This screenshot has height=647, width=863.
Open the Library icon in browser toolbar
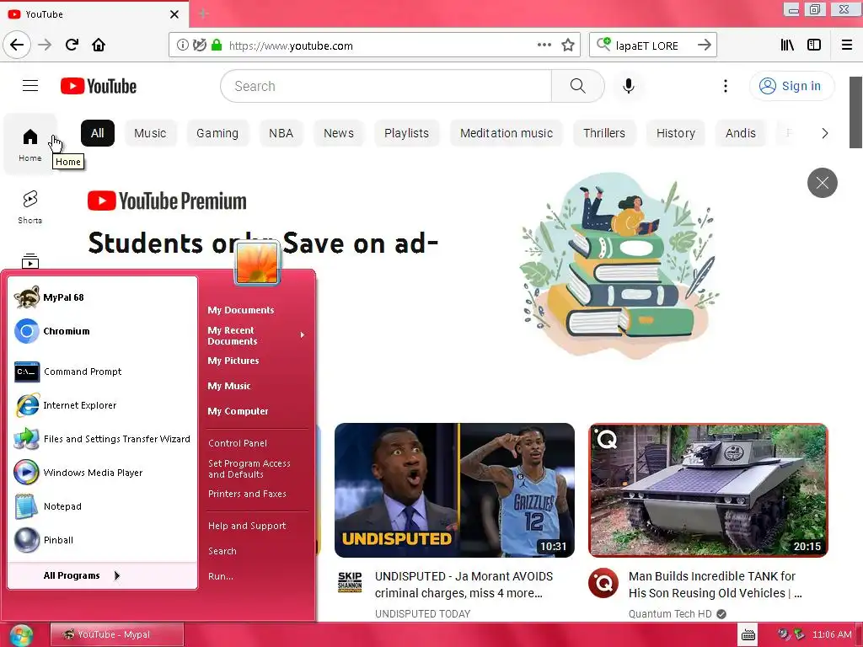click(x=787, y=45)
